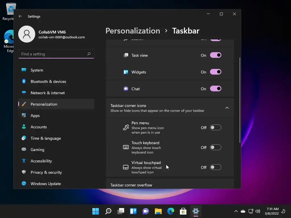Open Time & language category
The width and height of the screenshot is (291, 218).
(x=57, y=138)
